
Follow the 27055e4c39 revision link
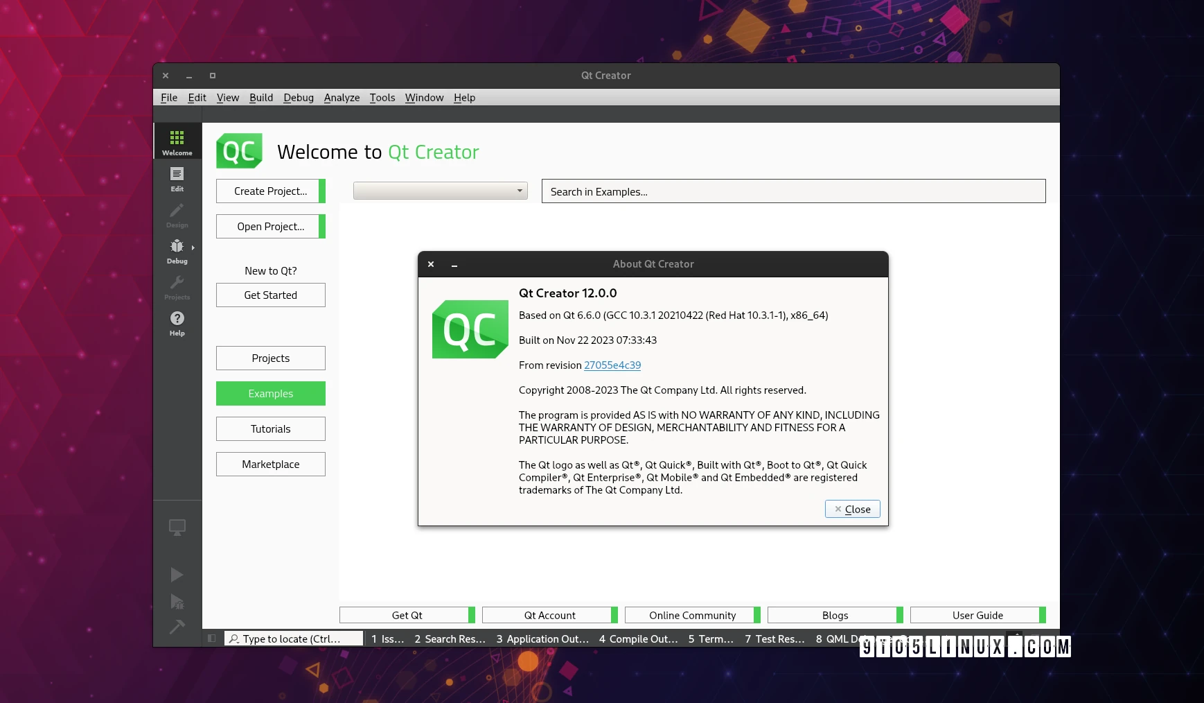(x=612, y=365)
